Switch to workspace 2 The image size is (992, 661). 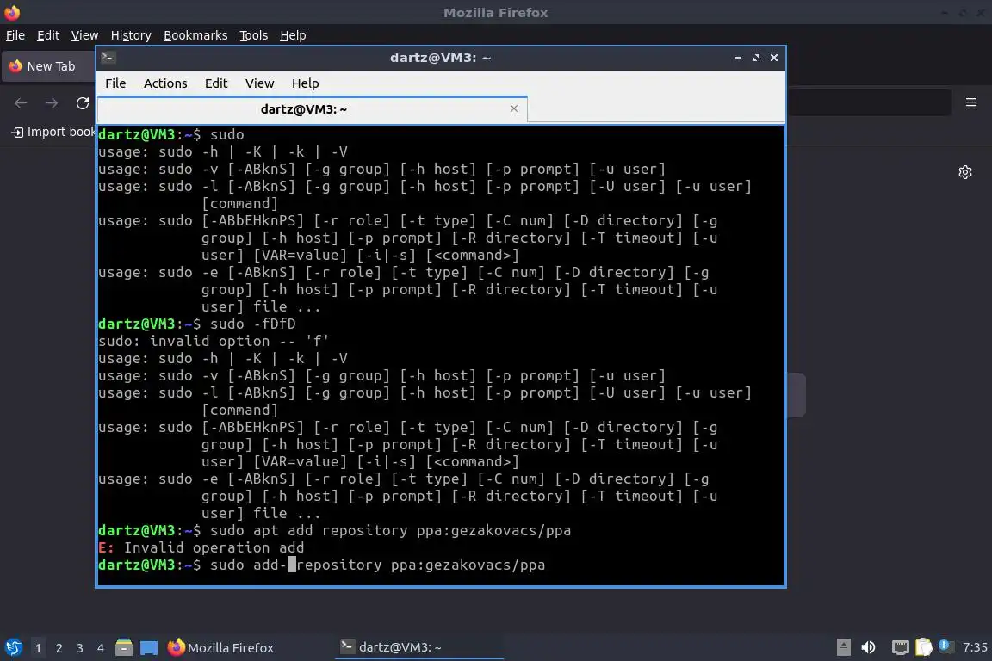[x=59, y=648]
